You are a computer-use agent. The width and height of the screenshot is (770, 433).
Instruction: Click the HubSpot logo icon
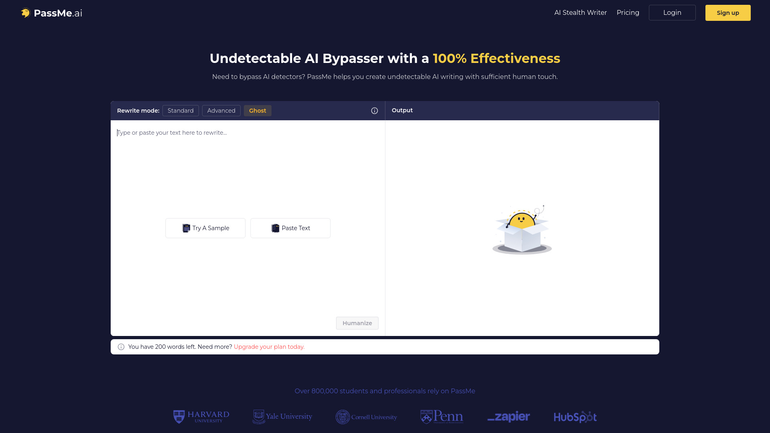coord(575,417)
